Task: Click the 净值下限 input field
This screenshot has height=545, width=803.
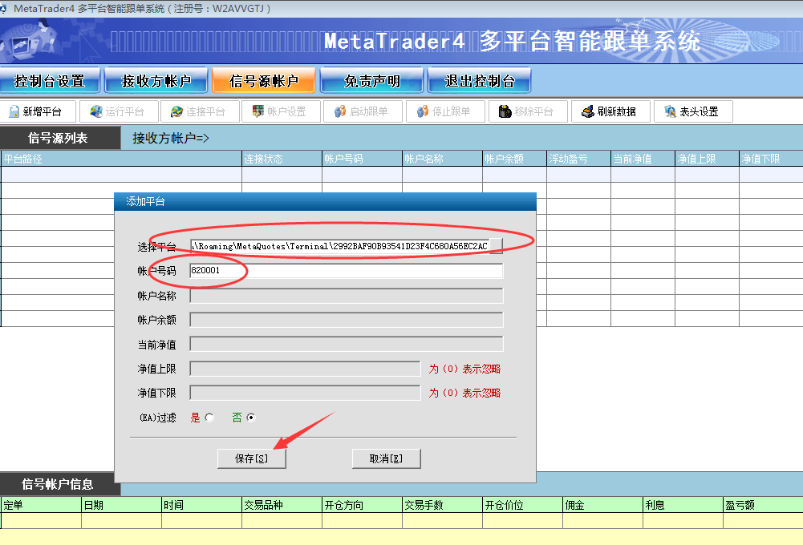Action: (305, 393)
